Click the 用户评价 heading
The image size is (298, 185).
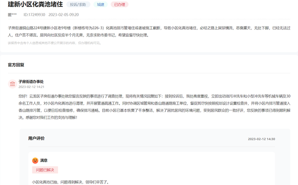click(36, 138)
